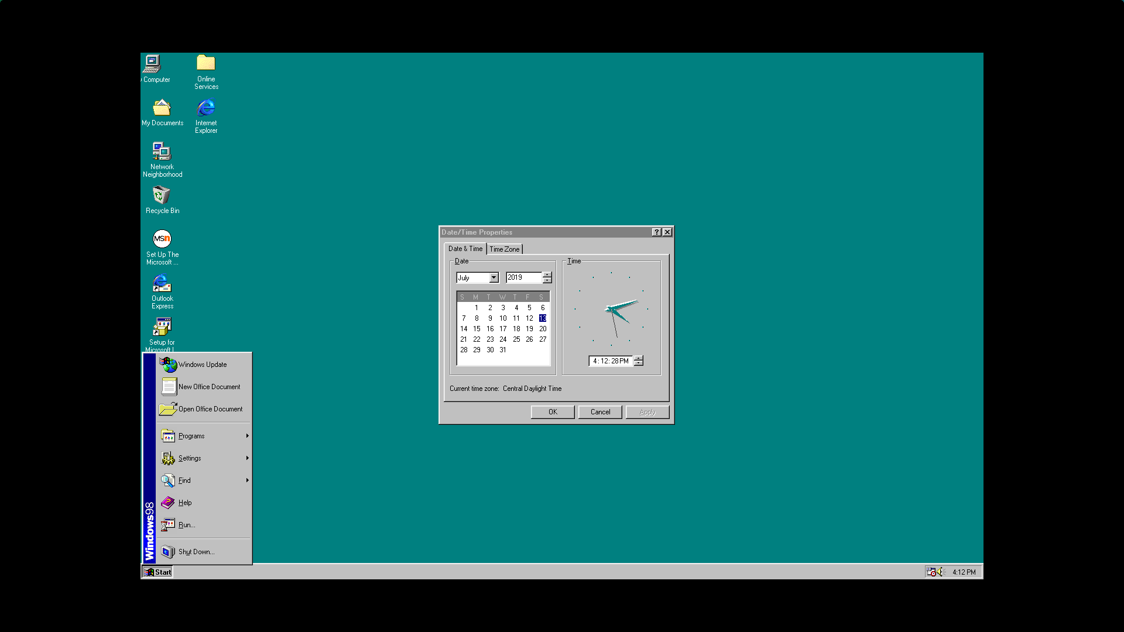Choose Shut Down... from Start menu
This screenshot has width=1124, height=632.
click(x=204, y=552)
